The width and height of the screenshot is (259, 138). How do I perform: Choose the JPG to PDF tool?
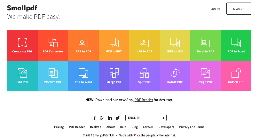[145, 46]
